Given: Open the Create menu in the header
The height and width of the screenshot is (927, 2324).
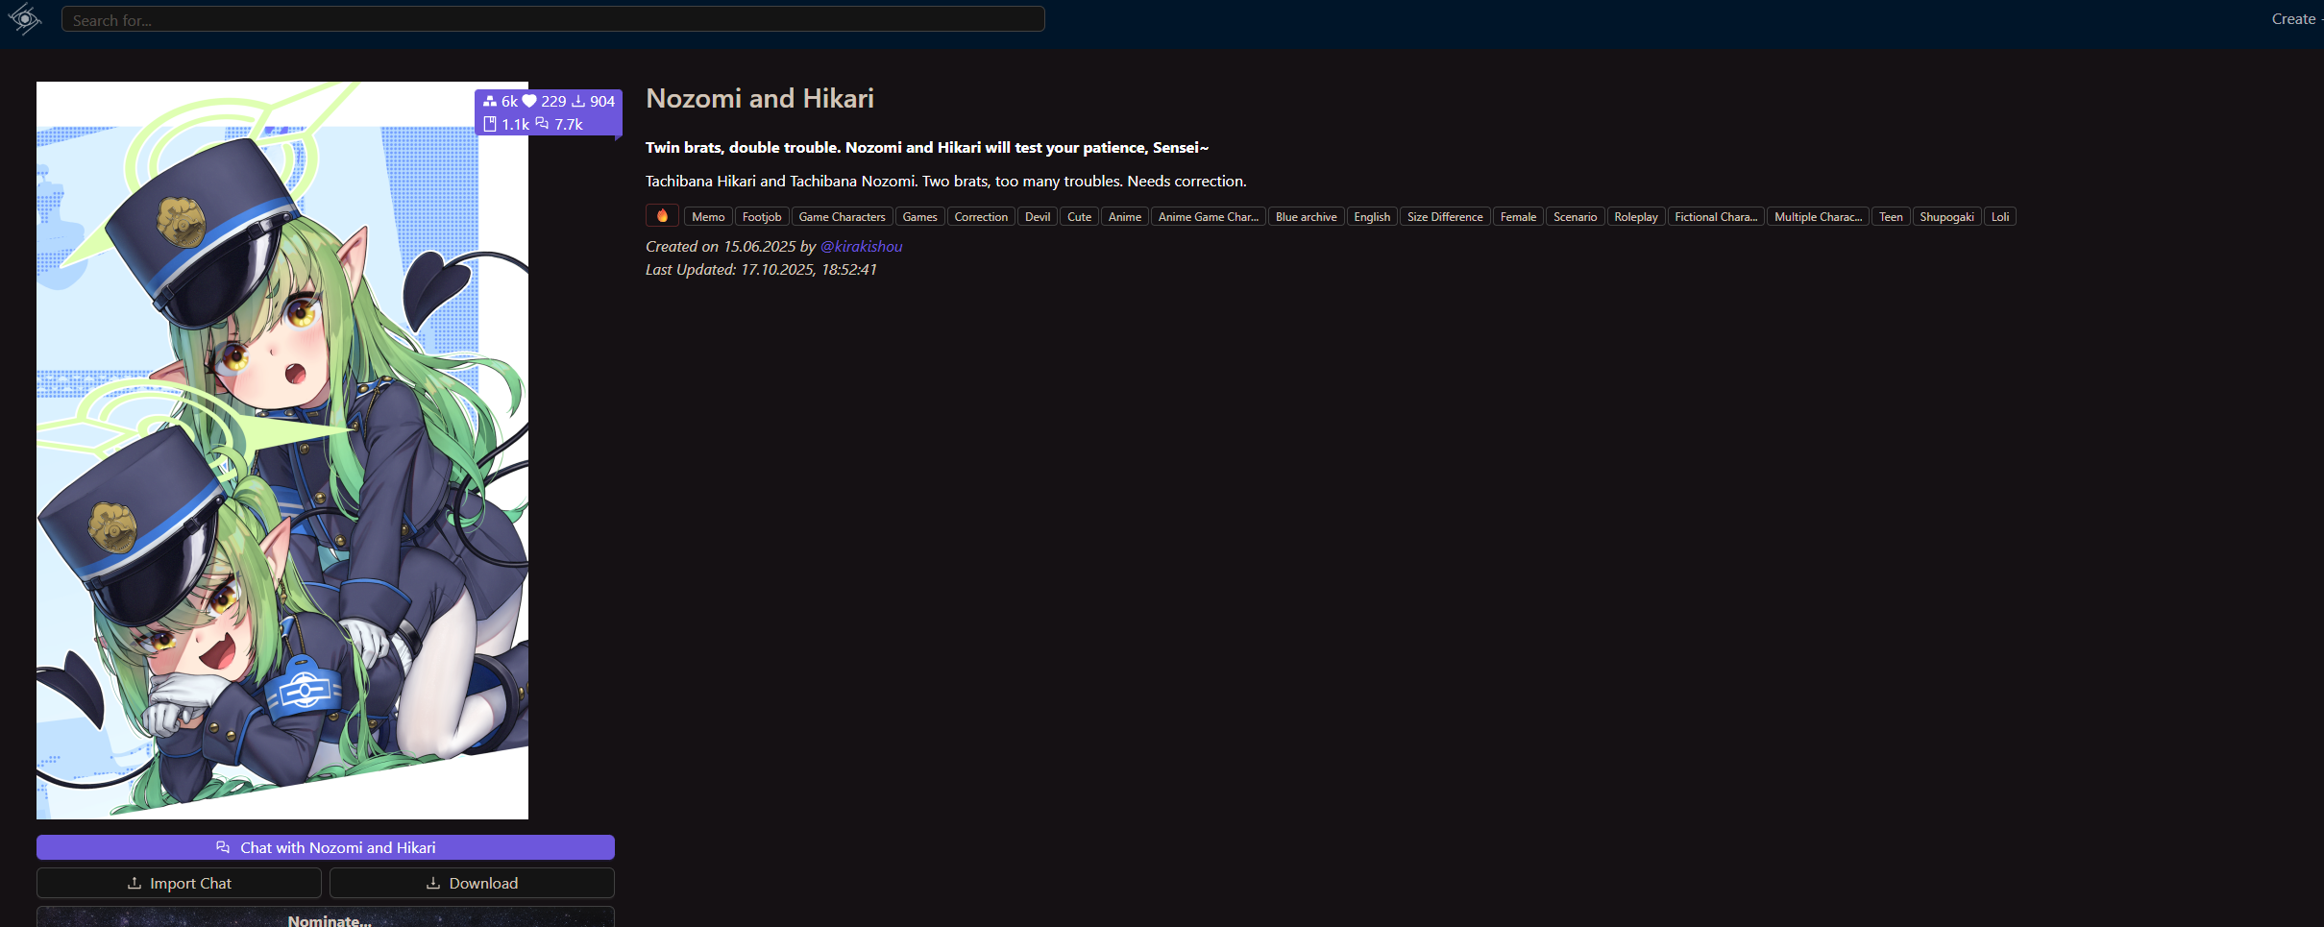Looking at the screenshot, I should [x=2295, y=19].
